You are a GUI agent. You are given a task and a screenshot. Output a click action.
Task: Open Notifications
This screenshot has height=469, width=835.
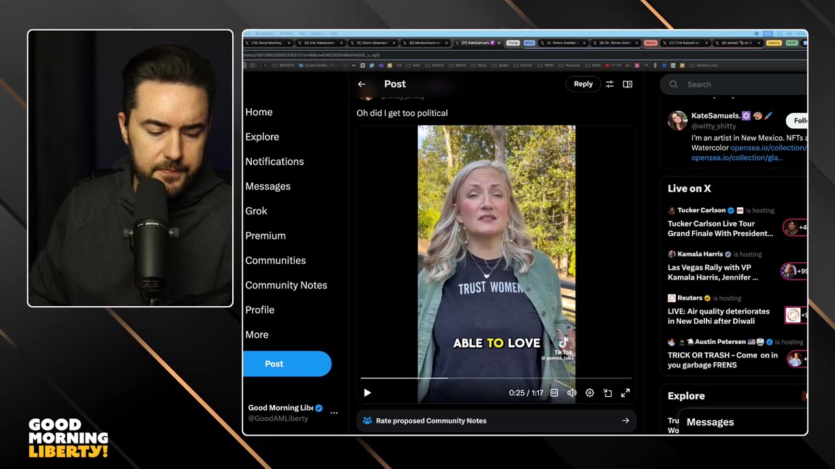(x=275, y=162)
